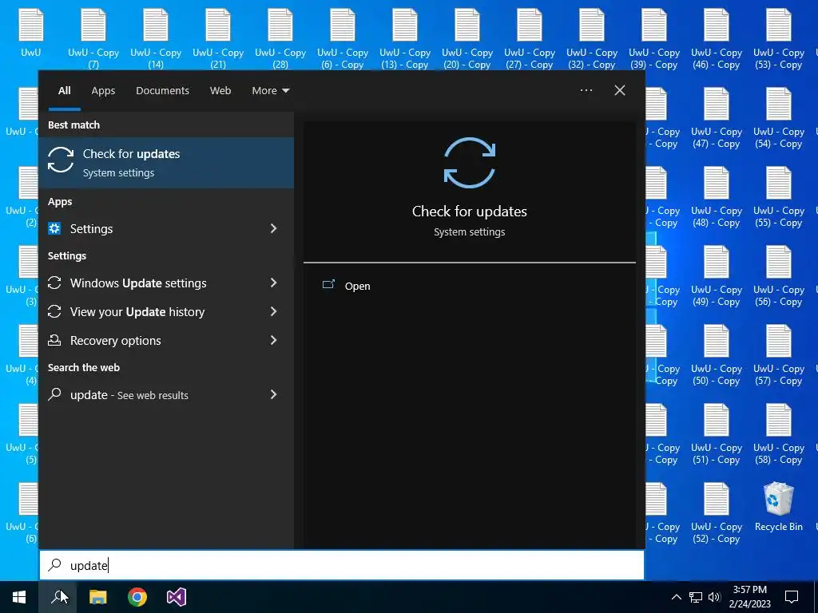818x613 pixels.
Task: Select UwU - Copy (14) desktop file
Action: coord(156,38)
